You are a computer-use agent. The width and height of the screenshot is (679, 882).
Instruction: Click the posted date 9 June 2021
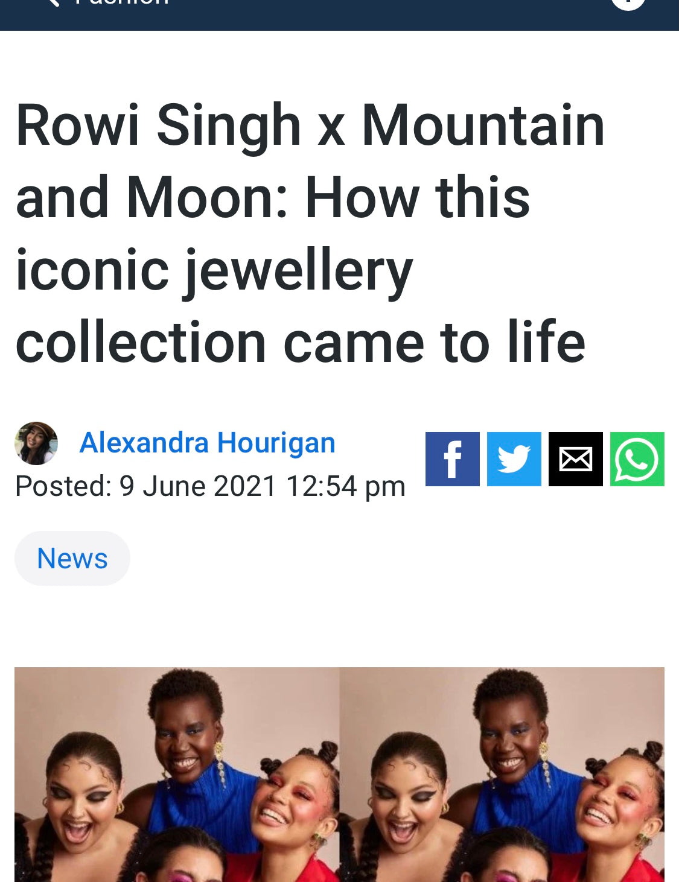tap(198, 486)
